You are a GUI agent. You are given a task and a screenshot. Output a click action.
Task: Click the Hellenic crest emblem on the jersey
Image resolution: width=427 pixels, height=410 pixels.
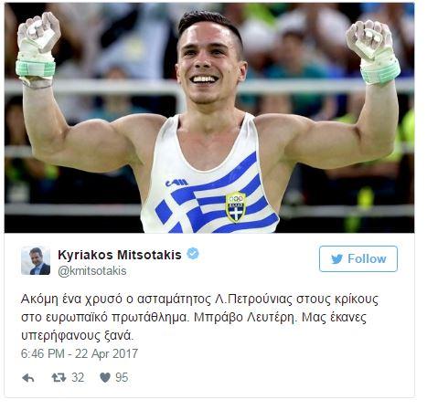[235, 207]
